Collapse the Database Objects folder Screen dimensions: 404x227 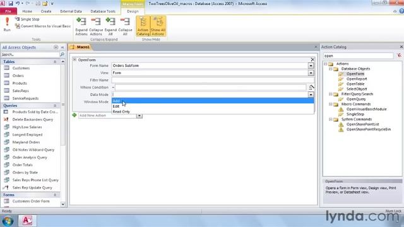click(x=331, y=69)
